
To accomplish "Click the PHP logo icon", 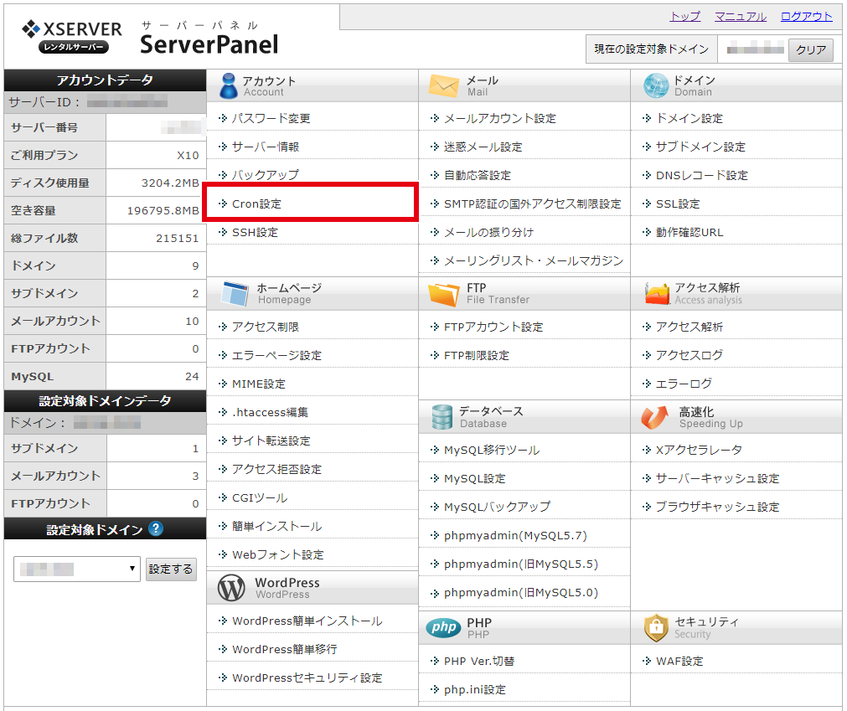I will pos(443,627).
